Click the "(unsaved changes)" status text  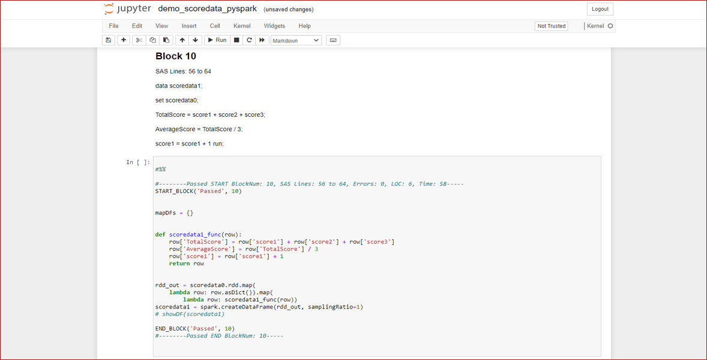(x=289, y=10)
